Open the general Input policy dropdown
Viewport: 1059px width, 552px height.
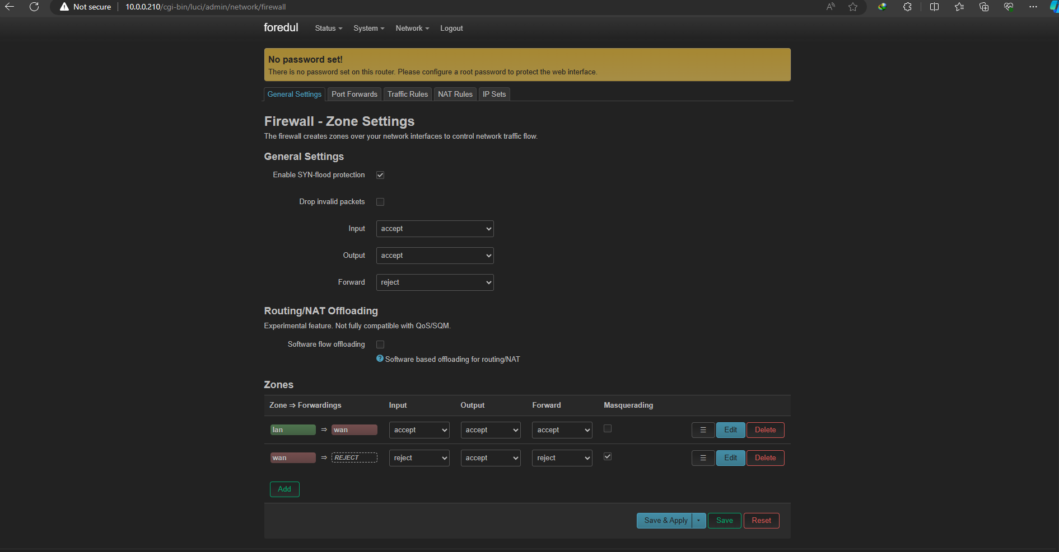435,229
